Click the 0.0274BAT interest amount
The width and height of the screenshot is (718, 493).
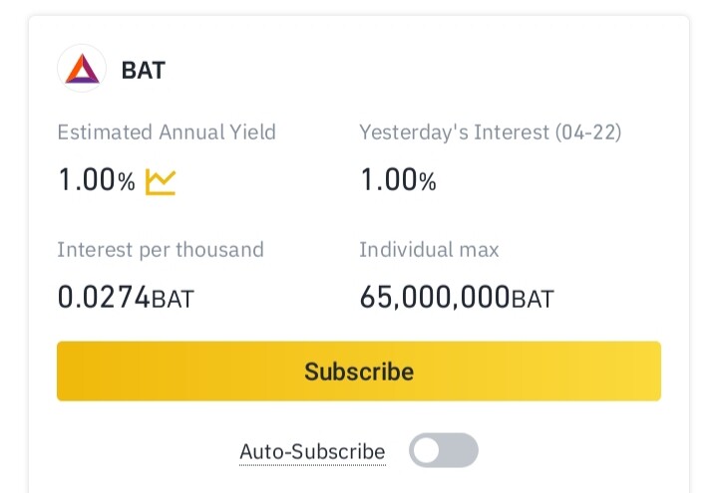[126, 298]
